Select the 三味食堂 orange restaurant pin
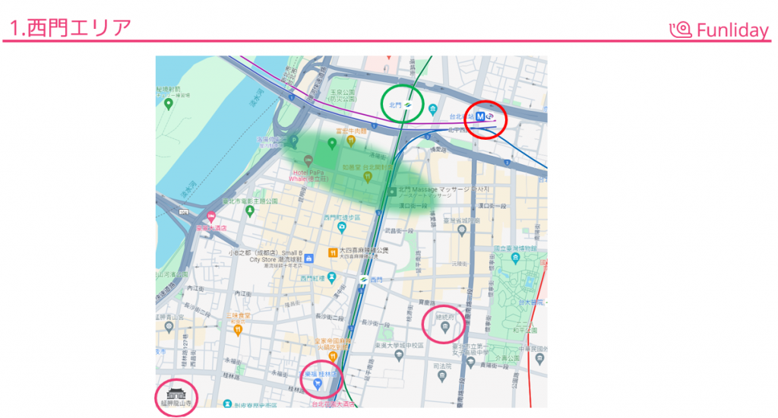The height and width of the screenshot is (418, 778). pyautogui.click(x=238, y=330)
